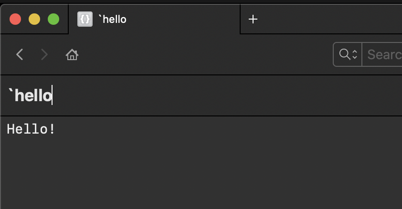The image size is (402, 209).
Task: Go back with the left arrow
Action: [20, 55]
